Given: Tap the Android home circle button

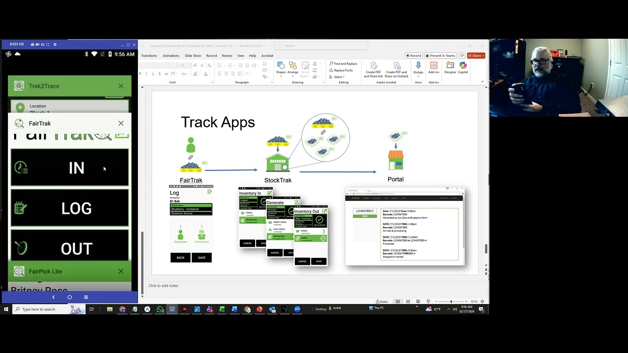Looking at the screenshot, I should (70, 297).
